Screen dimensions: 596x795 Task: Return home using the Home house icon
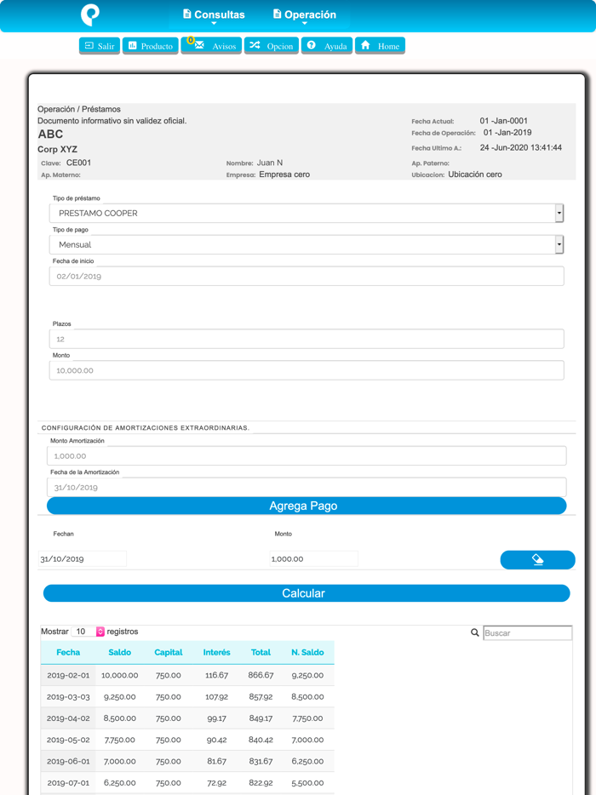(x=365, y=45)
